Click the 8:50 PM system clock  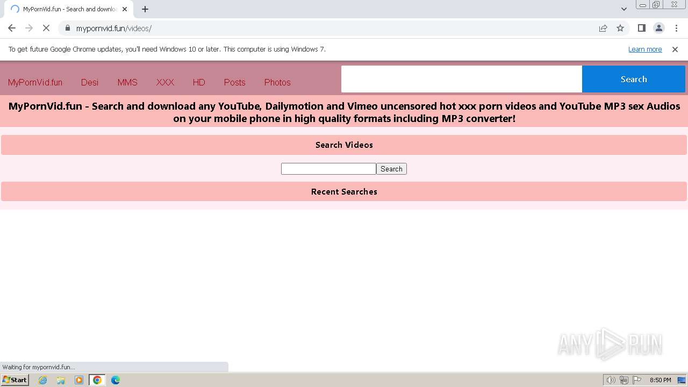pyautogui.click(x=660, y=380)
